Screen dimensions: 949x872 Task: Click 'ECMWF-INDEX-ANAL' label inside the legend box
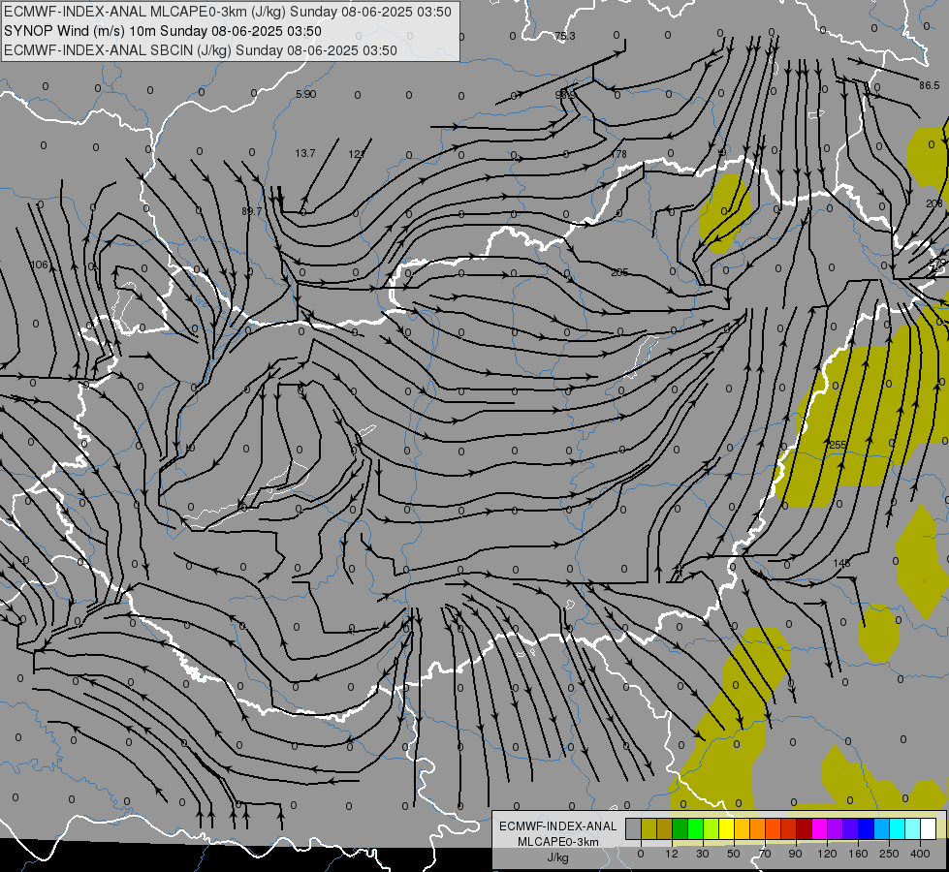click(558, 826)
